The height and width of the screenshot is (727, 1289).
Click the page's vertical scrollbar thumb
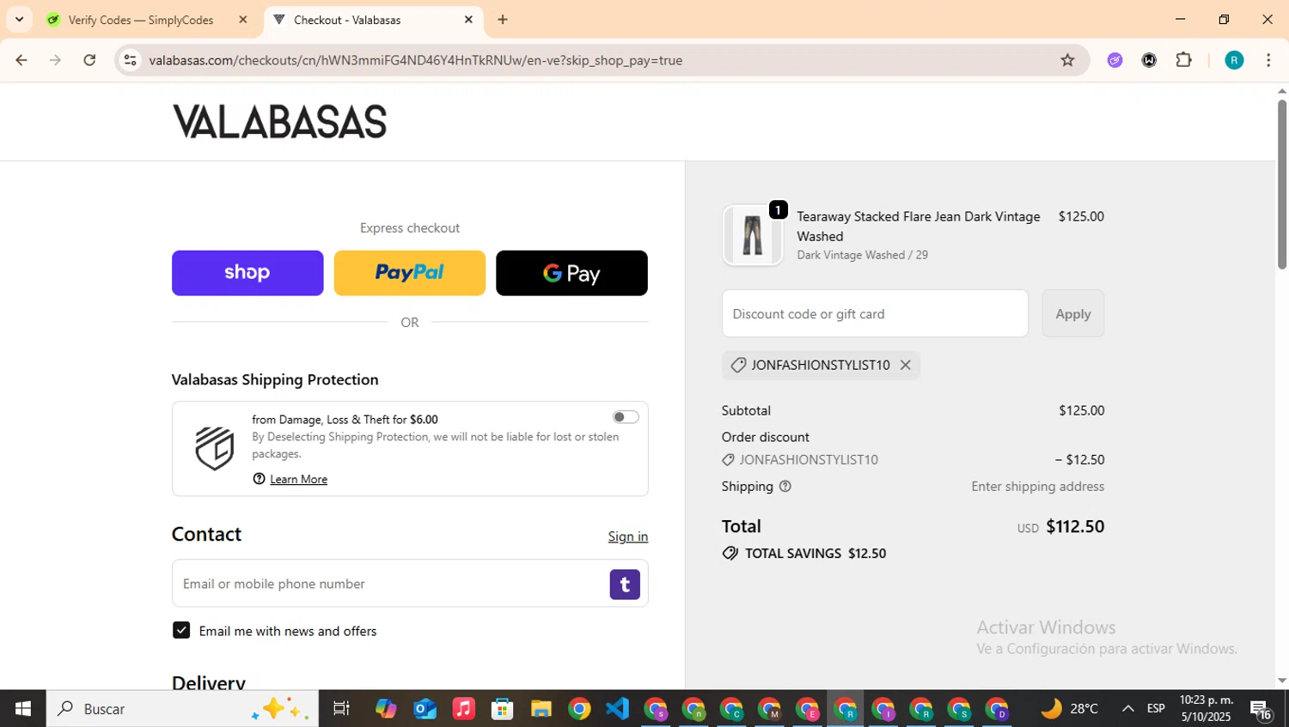(1281, 185)
